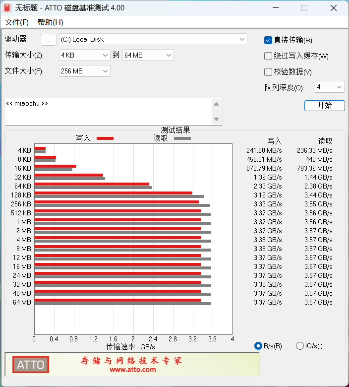Close the ATTO benchmark window
The height and width of the screenshot is (387, 349).
334,8
